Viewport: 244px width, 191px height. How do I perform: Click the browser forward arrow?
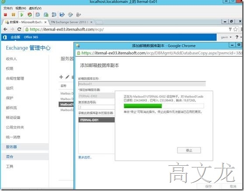click(12, 29)
